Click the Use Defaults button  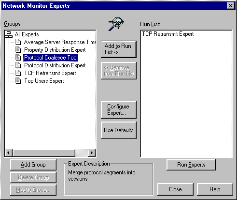(x=119, y=130)
